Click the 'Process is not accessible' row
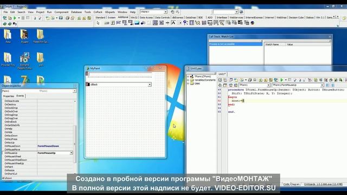Viewport: 347px width, 195px height. pos(235,44)
